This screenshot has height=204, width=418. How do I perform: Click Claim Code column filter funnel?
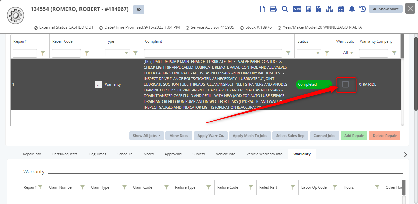pyautogui.click(x=166, y=187)
